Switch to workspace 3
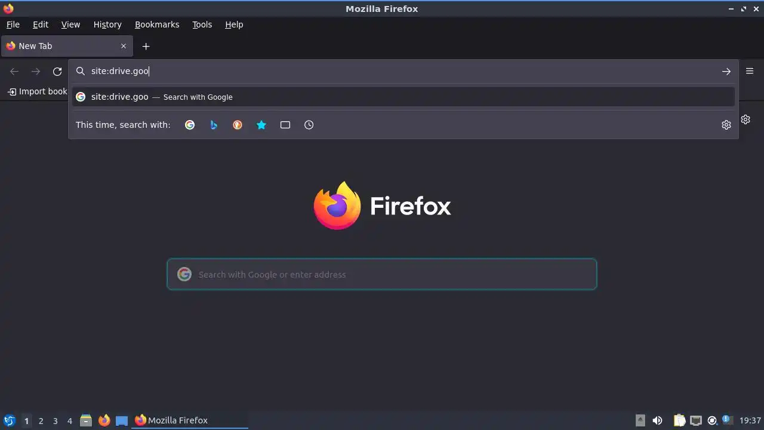The width and height of the screenshot is (764, 430). click(x=55, y=420)
